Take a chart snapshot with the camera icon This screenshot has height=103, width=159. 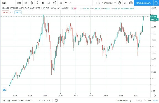point(131,3)
